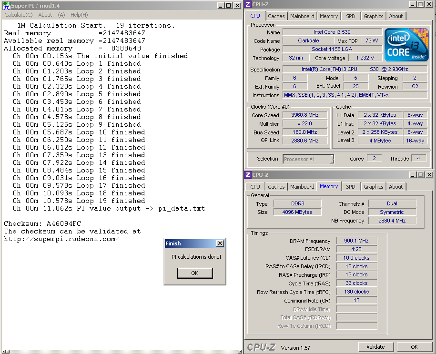The image size is (436, 354).
Task: Click the Code Name value 'Clarkdale'
Action: click(308, 40)
